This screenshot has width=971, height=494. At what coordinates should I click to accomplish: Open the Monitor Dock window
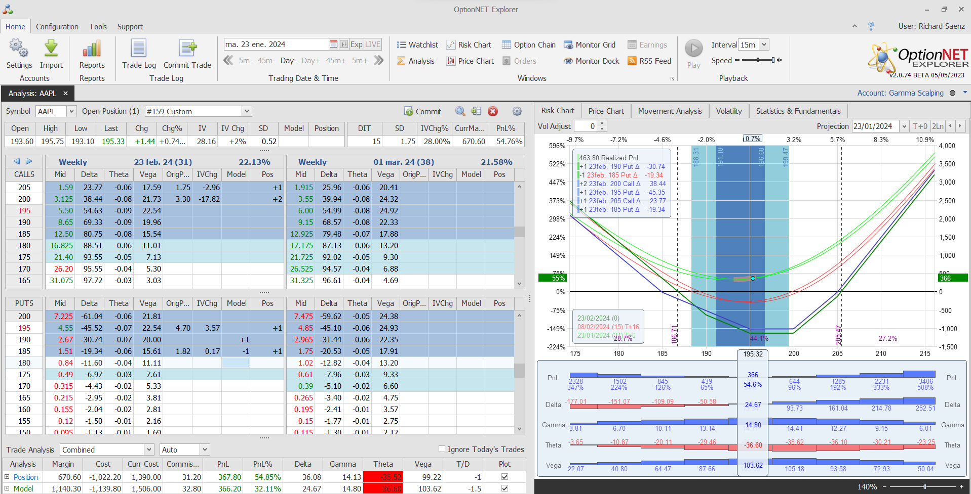[x=592, y=61]
